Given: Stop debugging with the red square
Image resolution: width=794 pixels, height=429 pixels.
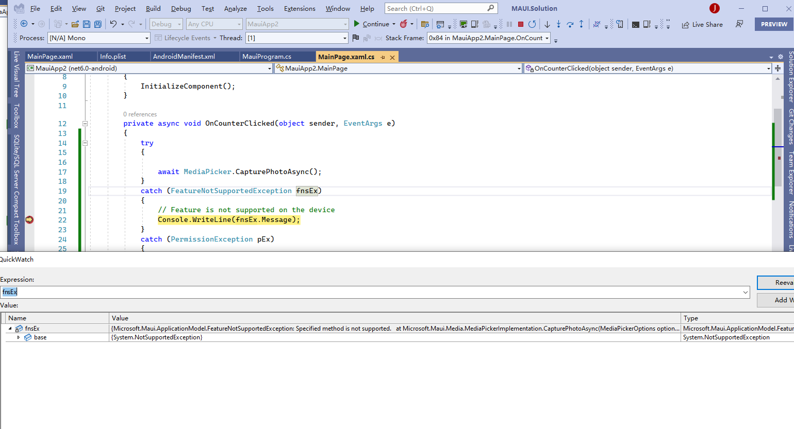Looking at the screenshot, I should point(521,24).
